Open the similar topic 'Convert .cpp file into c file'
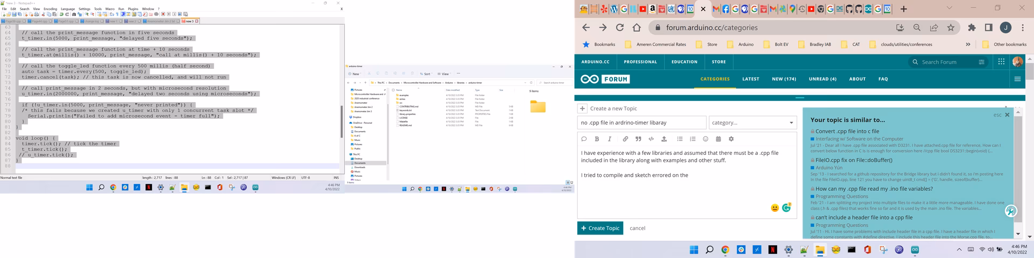Viewport: 1034px width, 258px height. pos(847,131)
